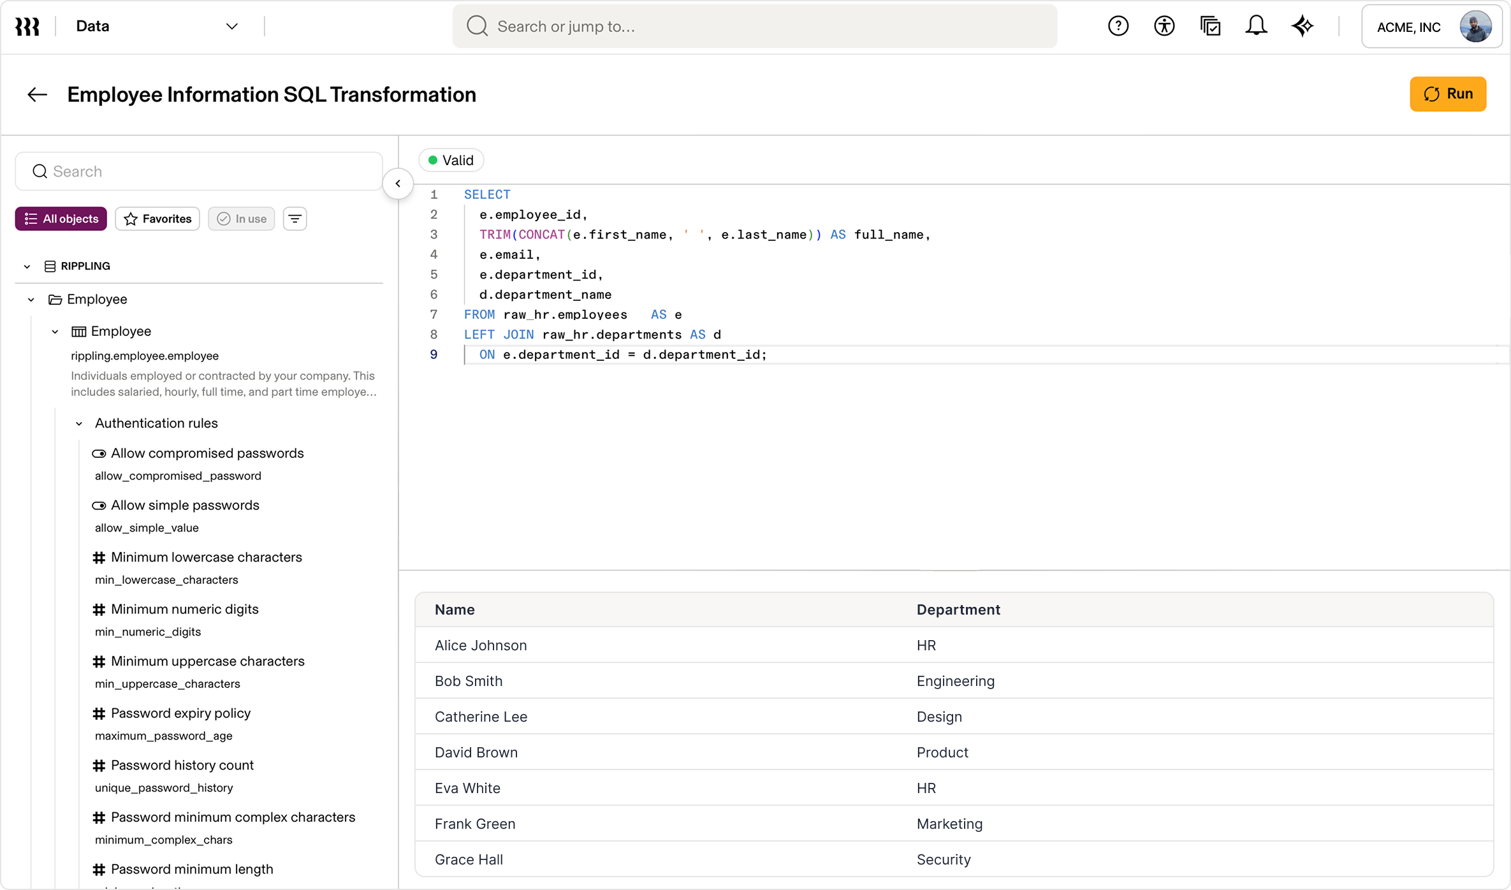Click rippling.employee.employee path text

[145, 356]
